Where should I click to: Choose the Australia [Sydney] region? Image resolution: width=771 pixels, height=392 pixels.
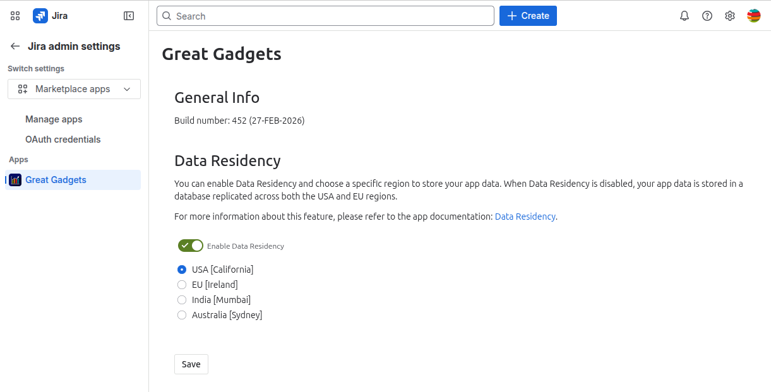(182, 315)
